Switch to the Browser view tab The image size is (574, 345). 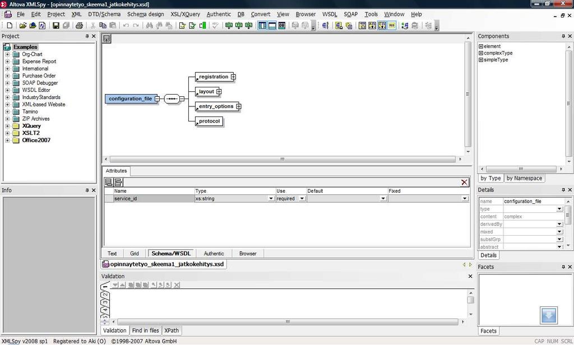point(248,254)
